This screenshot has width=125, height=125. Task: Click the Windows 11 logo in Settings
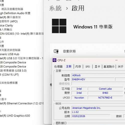pos(59,26)
